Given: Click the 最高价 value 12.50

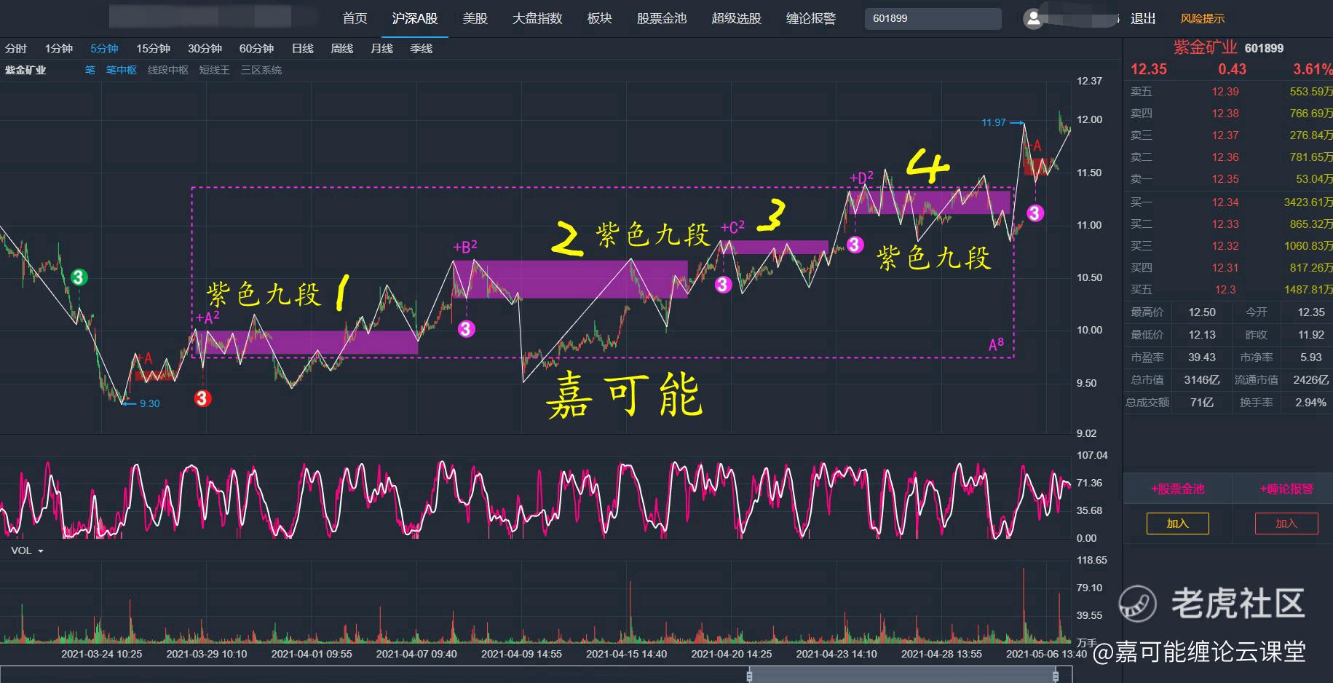Looking at the screenshot, I should (1202, 312).
